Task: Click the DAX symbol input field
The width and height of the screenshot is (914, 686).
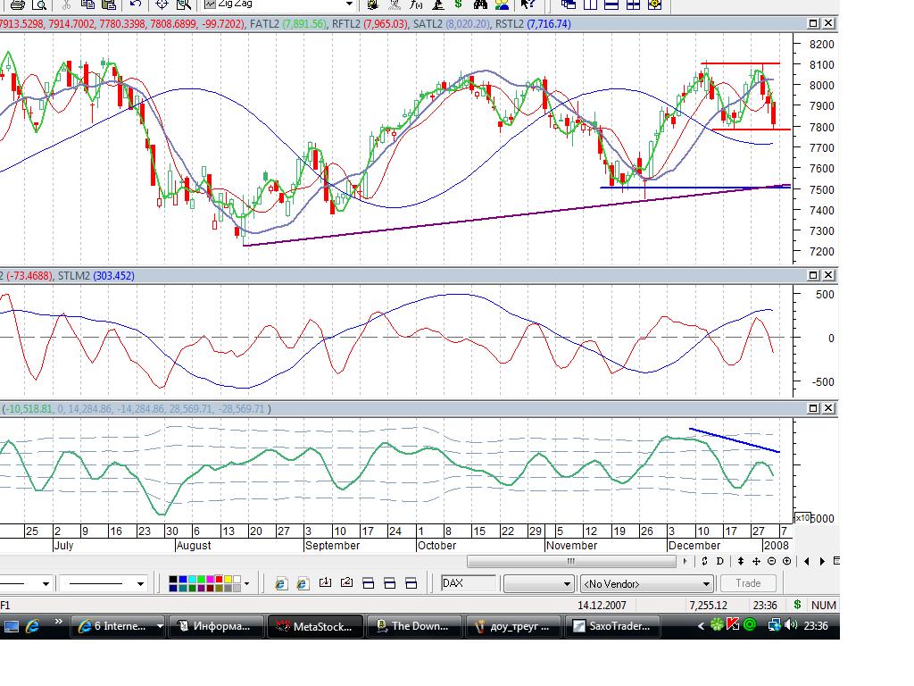Action: click(469, 583)
